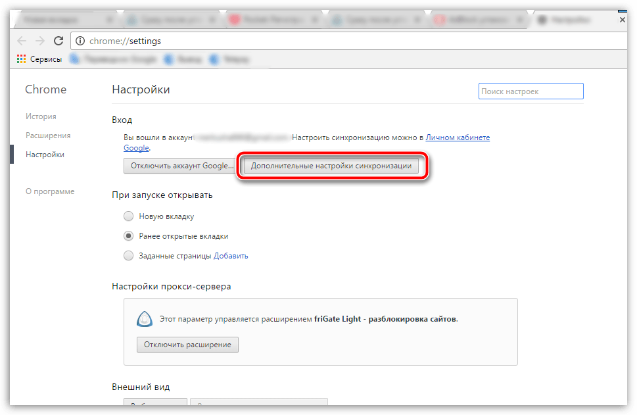The image size is (637, 415).
Task: Close the active settings tab with X
Action: click(x=622, y=20)
